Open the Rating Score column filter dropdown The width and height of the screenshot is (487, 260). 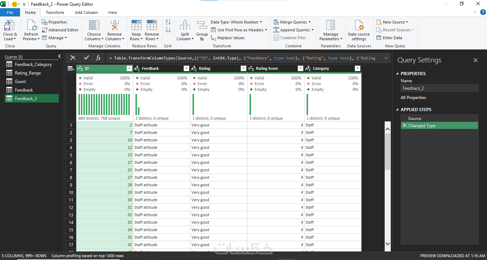pos(301,68)
